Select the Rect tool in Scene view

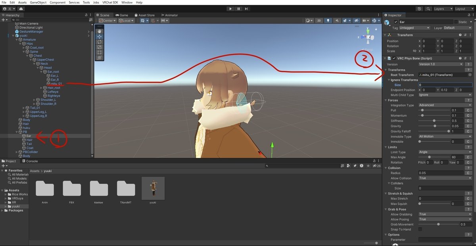pos(99,52)
